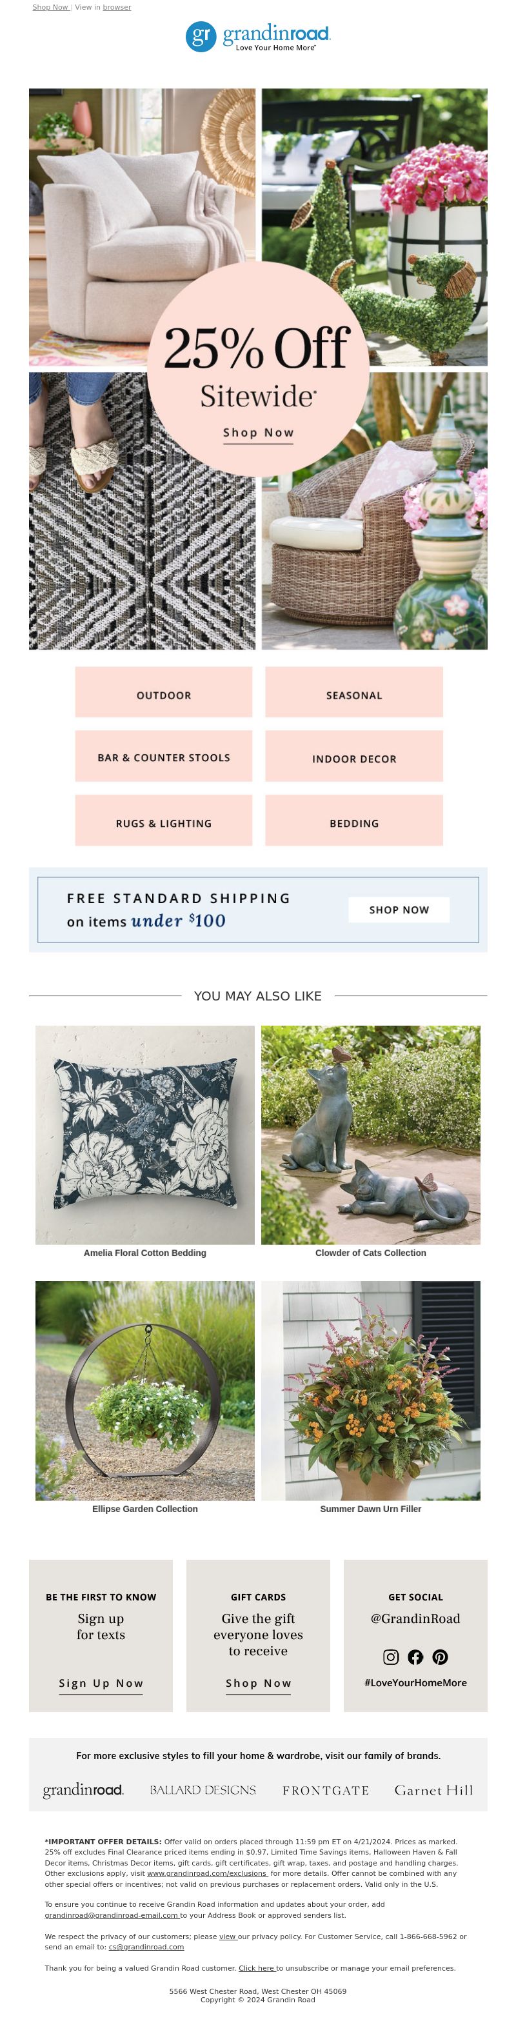Click the Grandin Road header logo
The image size is (516, 2021).
(x=258, y=36)
